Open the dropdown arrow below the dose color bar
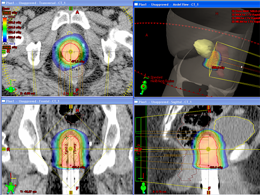Viewport: 260px width, 195px height. [x=4, y=43]
